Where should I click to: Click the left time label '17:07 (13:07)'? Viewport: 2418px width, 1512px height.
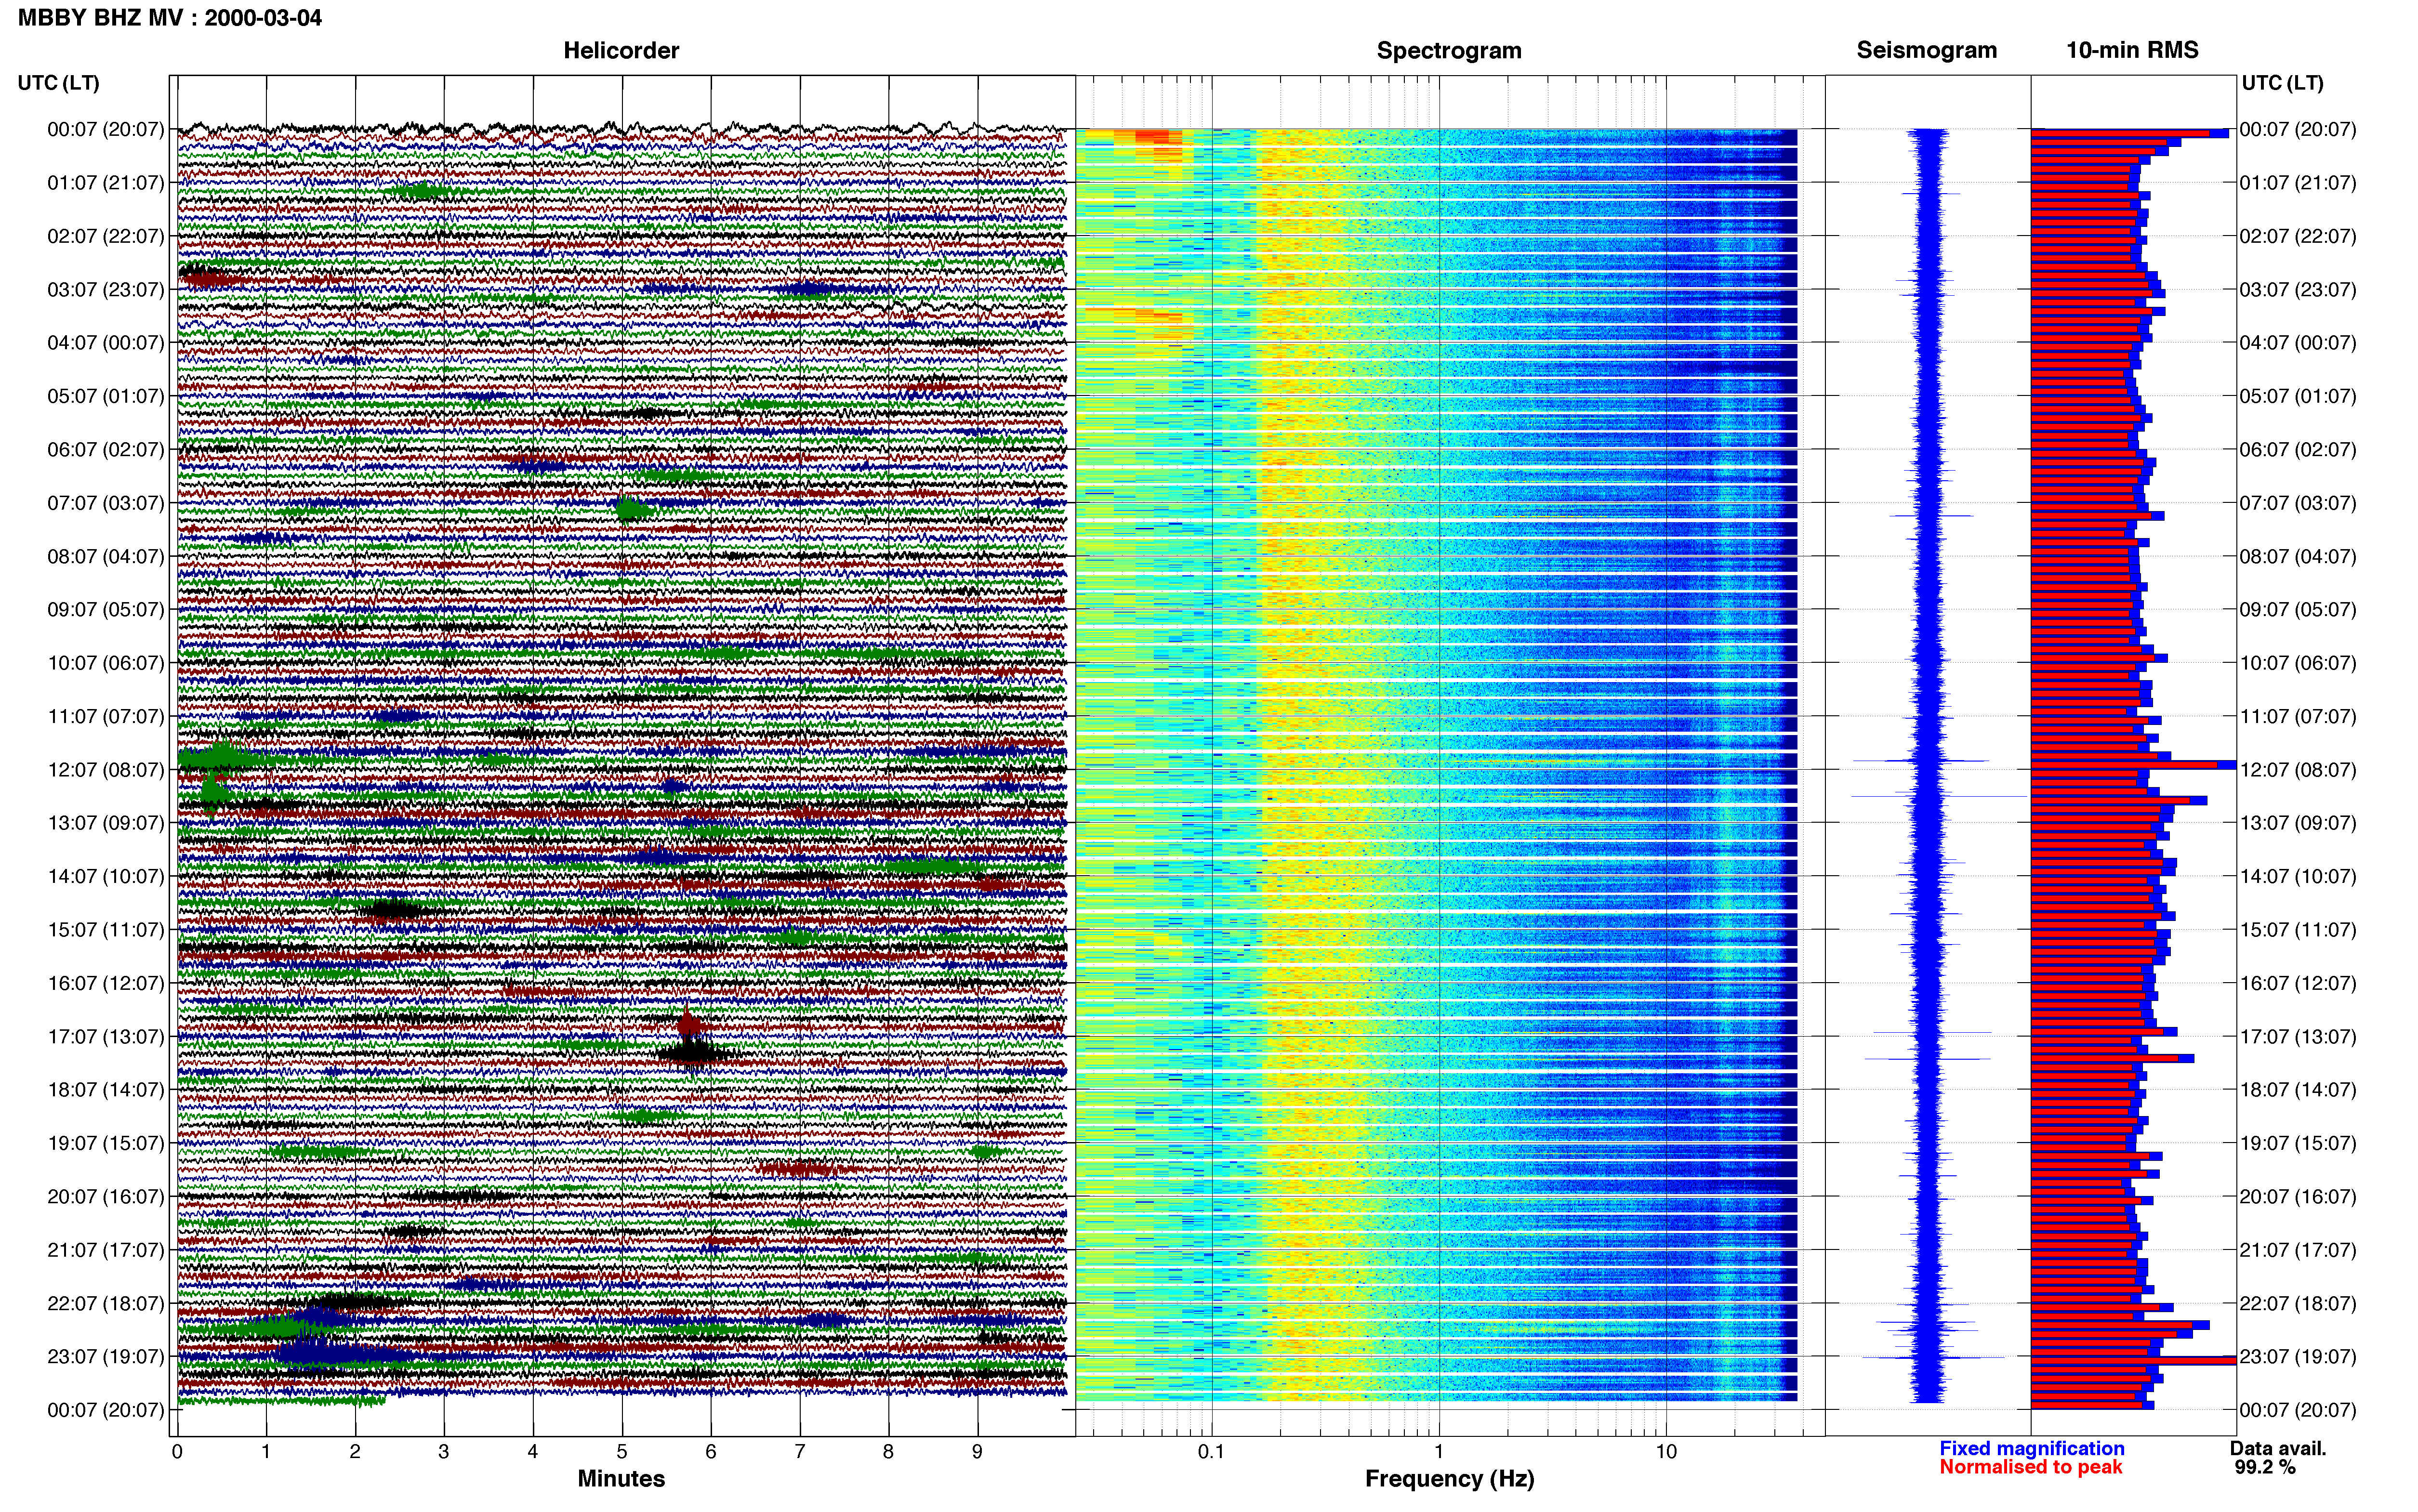click(105, 1036)
